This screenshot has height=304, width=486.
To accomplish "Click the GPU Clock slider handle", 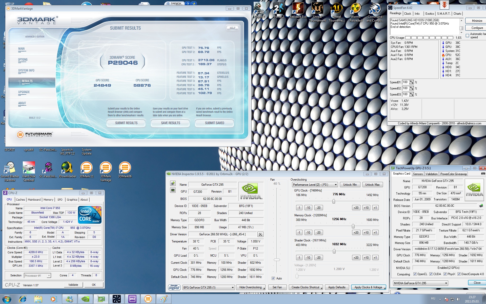I will (334, 201).
